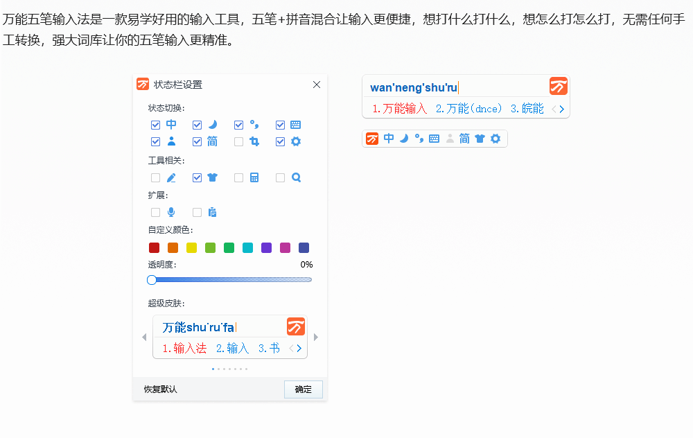Go to next candidate page in input window
Image resolution: width=693 pixels, height=438 pixels.
[562, 109]
